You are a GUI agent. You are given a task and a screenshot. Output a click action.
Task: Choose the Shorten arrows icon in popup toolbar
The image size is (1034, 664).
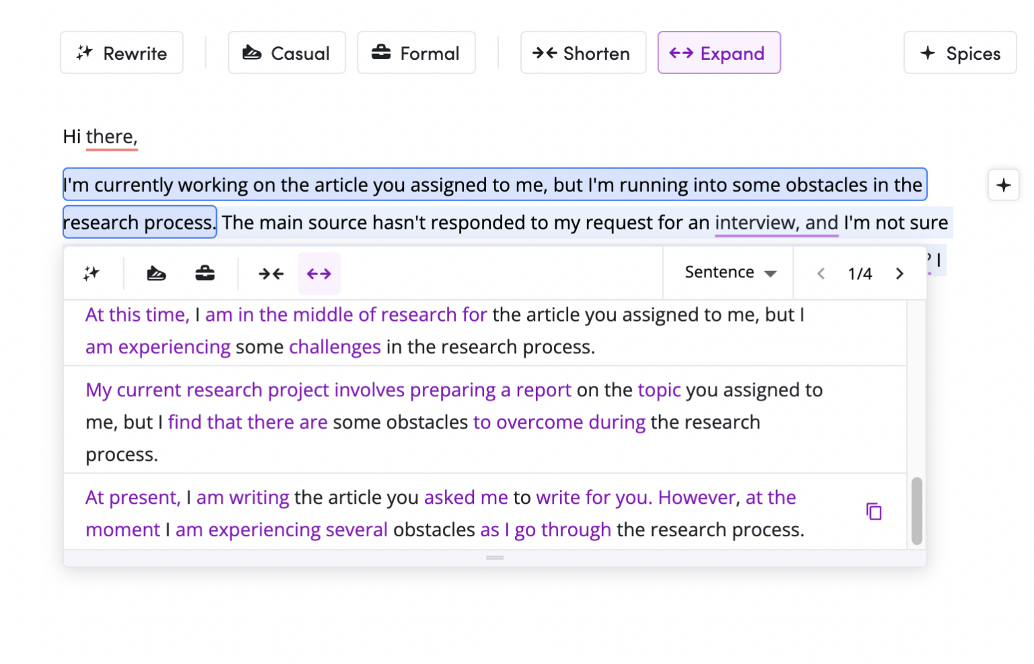pos(271,273)
